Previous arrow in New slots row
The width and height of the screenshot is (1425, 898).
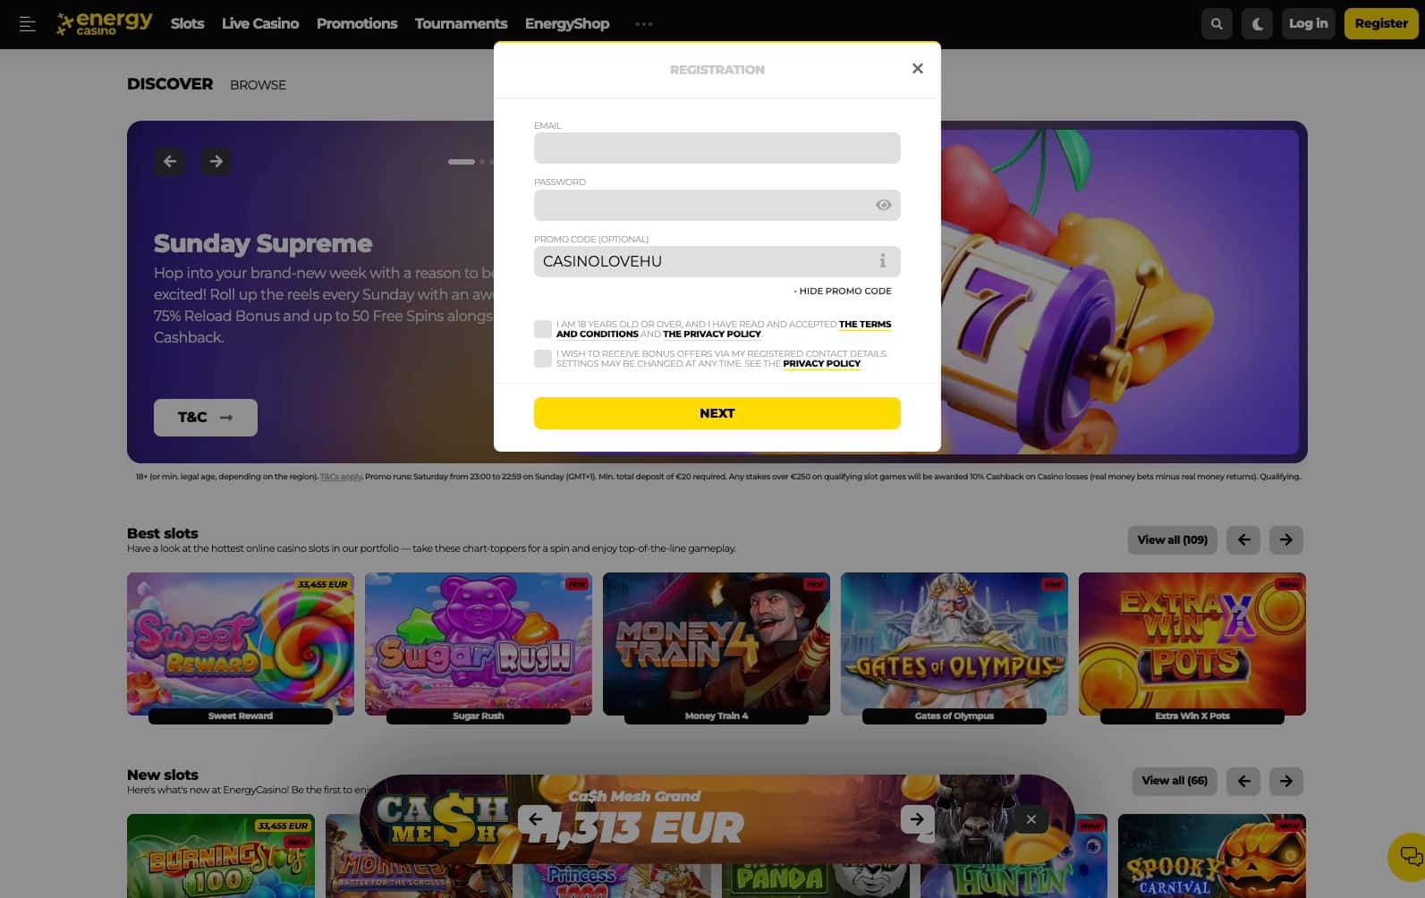coord(1243,781)
